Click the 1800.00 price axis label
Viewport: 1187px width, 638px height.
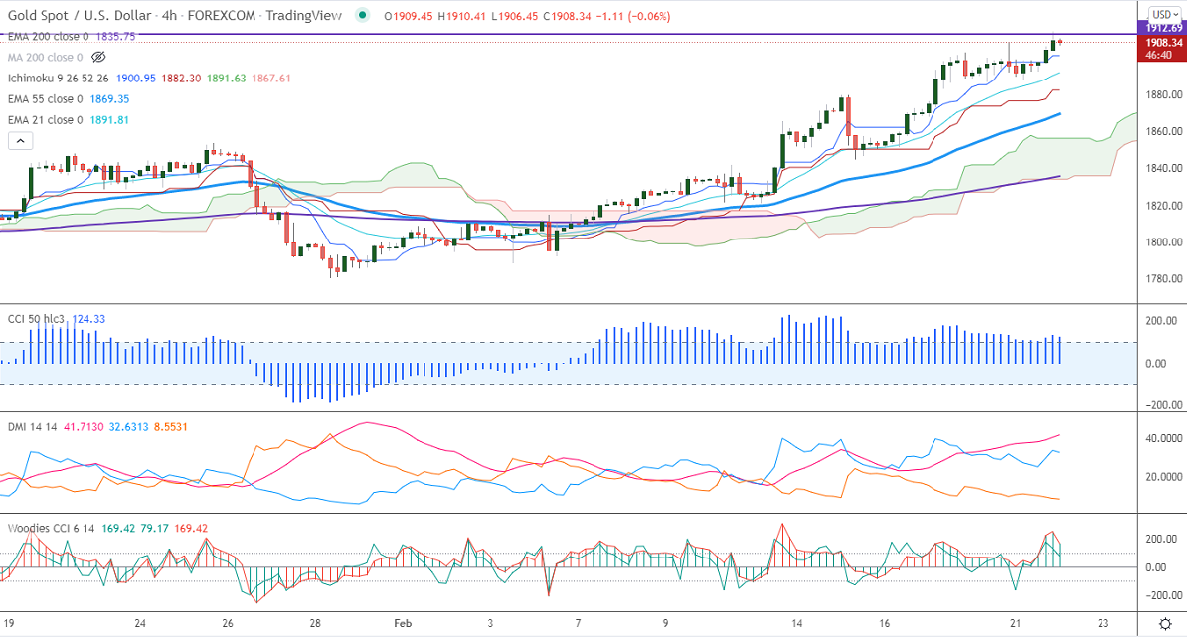[1164, 242]
